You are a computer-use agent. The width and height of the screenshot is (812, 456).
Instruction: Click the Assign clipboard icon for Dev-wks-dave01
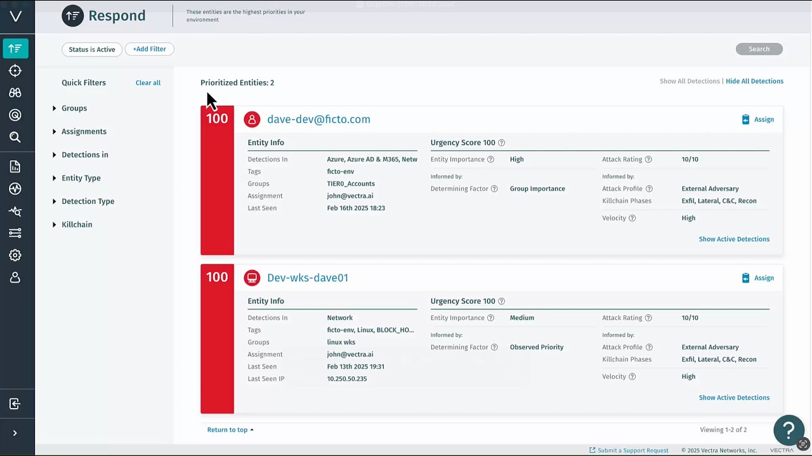coord(745,277)
